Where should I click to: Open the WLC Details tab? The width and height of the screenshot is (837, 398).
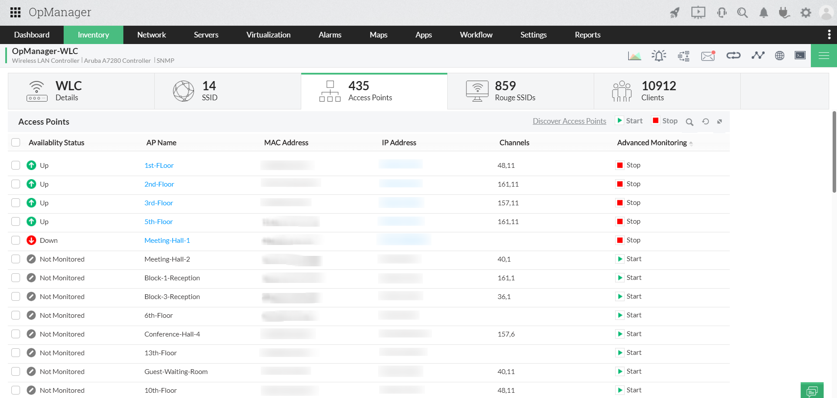point(81,91)
